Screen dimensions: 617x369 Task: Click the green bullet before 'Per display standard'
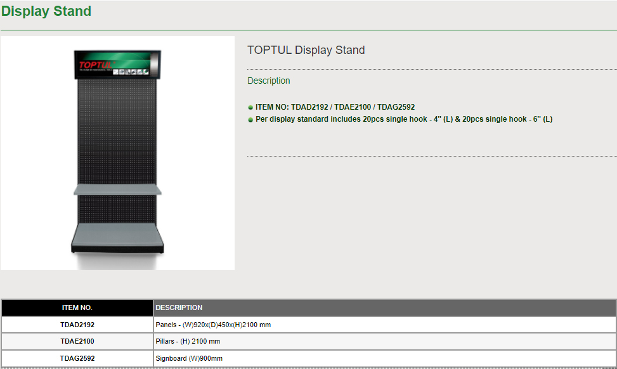(x=250, y=120)
